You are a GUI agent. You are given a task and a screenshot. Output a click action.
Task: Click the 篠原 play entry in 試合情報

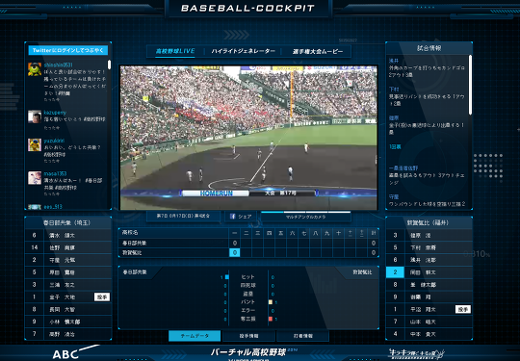pos(427,125)
